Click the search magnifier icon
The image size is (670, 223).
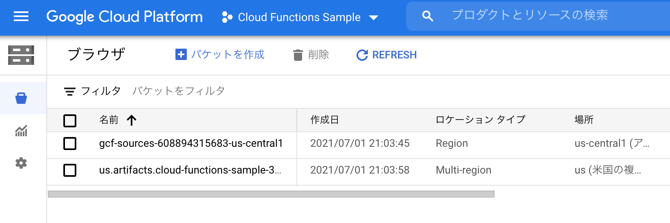[428, 16]
